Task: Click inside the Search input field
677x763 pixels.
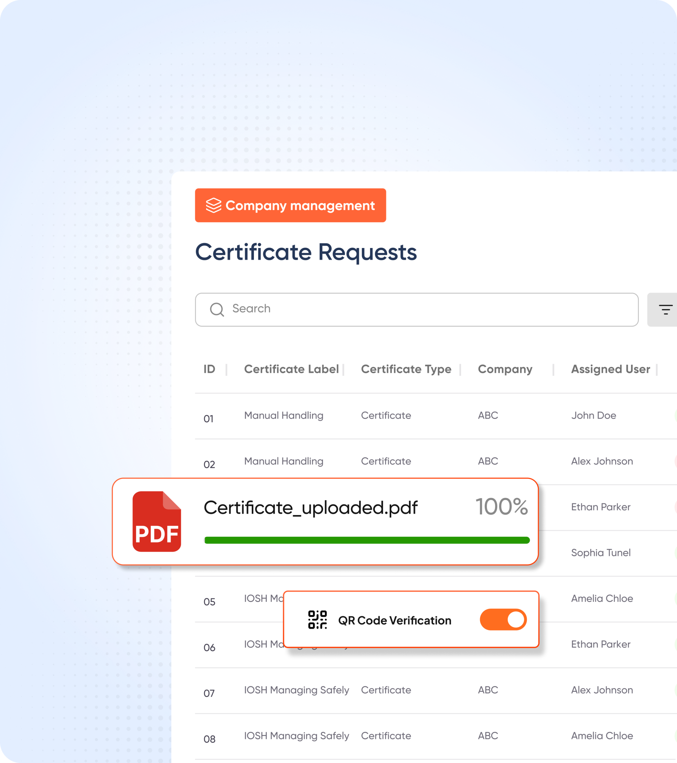Action: click(417, 309)
